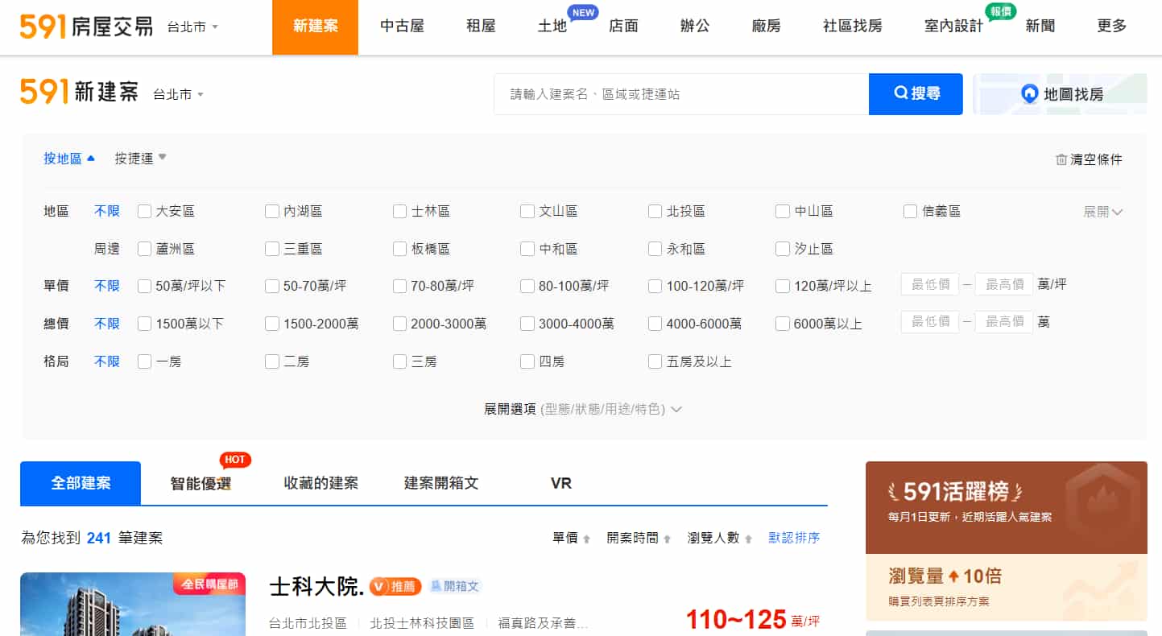Expand the 按捷運 filter section
This screenshot has height=636, width=1162.
135,159
